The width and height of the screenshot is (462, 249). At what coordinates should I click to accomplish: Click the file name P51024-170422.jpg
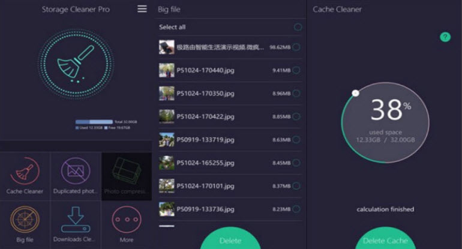tap(205, 116)
